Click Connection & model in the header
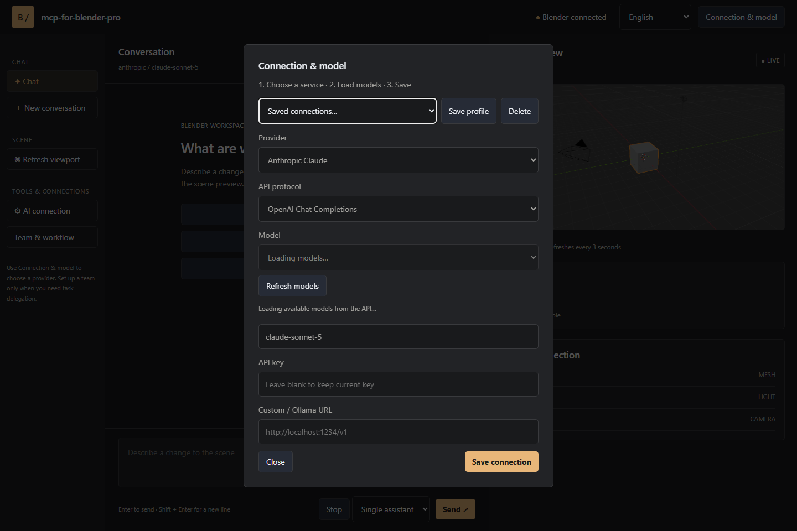 (x=741, y=17)
